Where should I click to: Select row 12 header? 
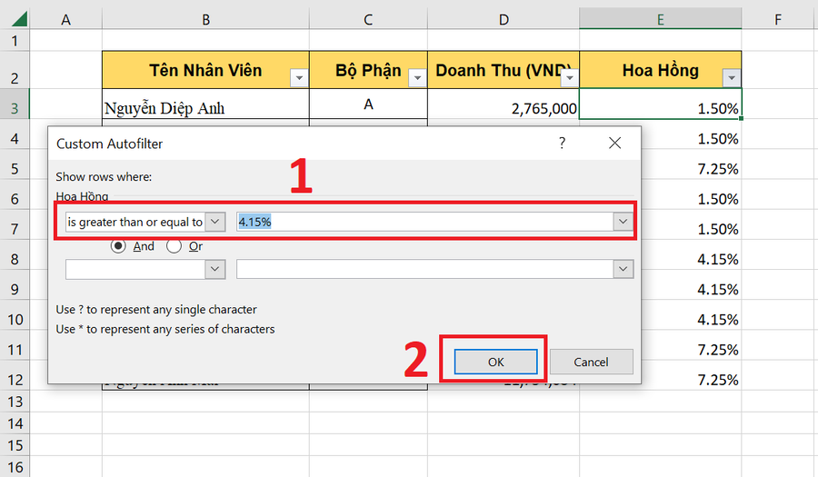coord(15,375)
